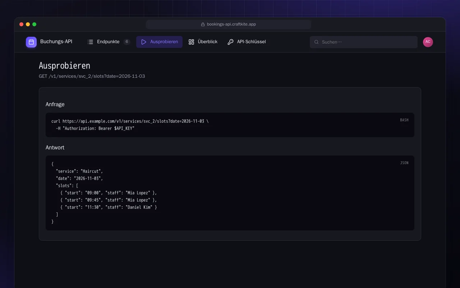The width and height of the screenshot is (460, 288).
Task: Click the 09:00 Mia Lopez slot line
Action: tap(109, 193)
